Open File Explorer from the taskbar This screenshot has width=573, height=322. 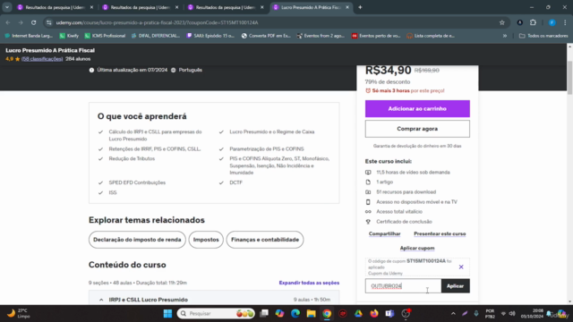pos(311,313)
